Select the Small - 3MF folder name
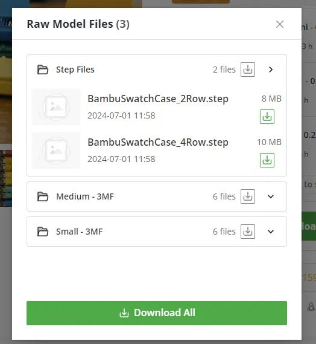Screen dimensions: 316x344 click(x=79, y=232)
